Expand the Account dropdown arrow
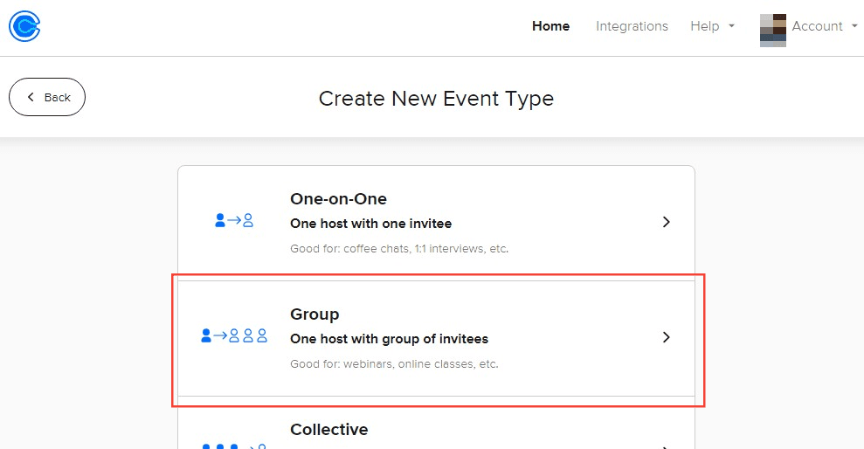Screen dimensions: 864x449 point(854,26)
